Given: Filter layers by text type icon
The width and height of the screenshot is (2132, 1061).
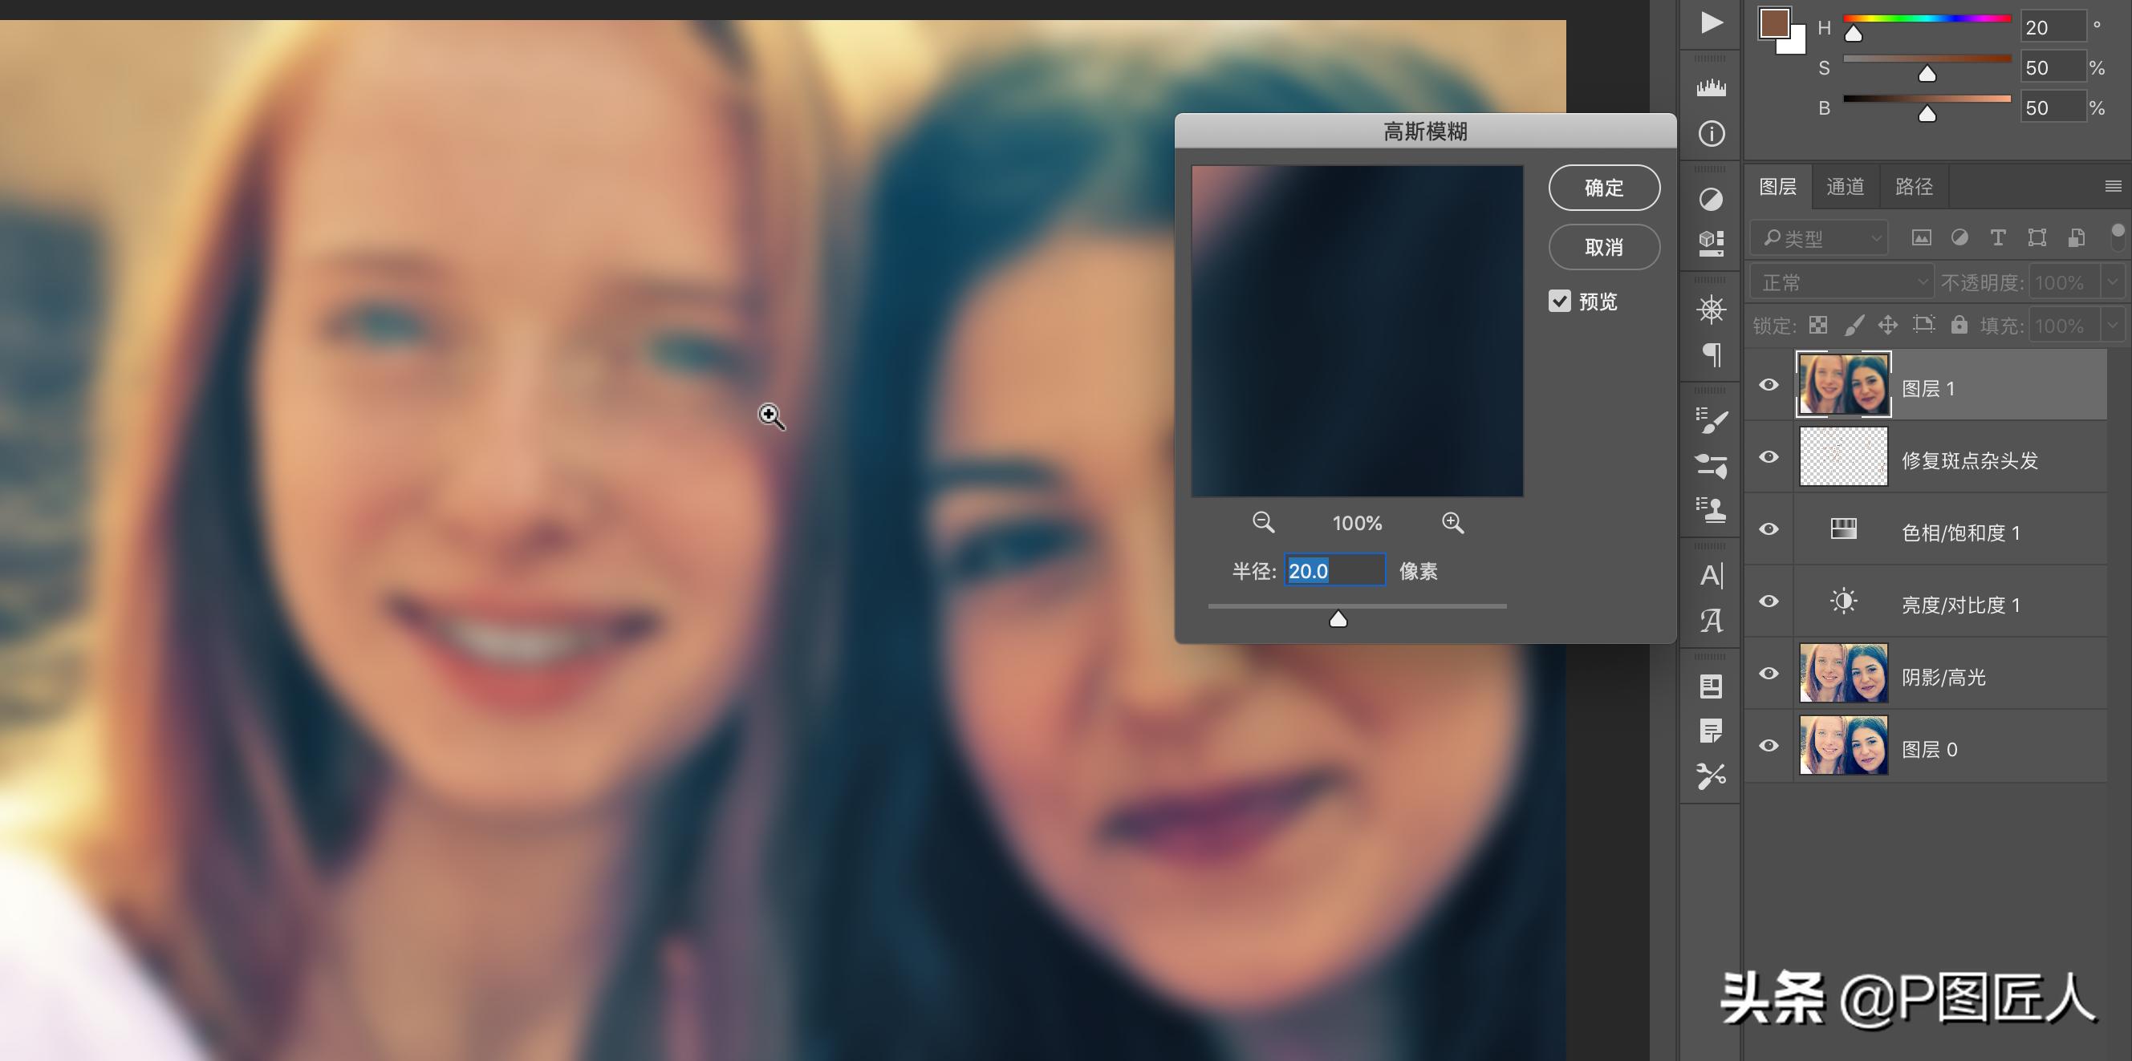Looking at the screenshot, I should 1997,238.
